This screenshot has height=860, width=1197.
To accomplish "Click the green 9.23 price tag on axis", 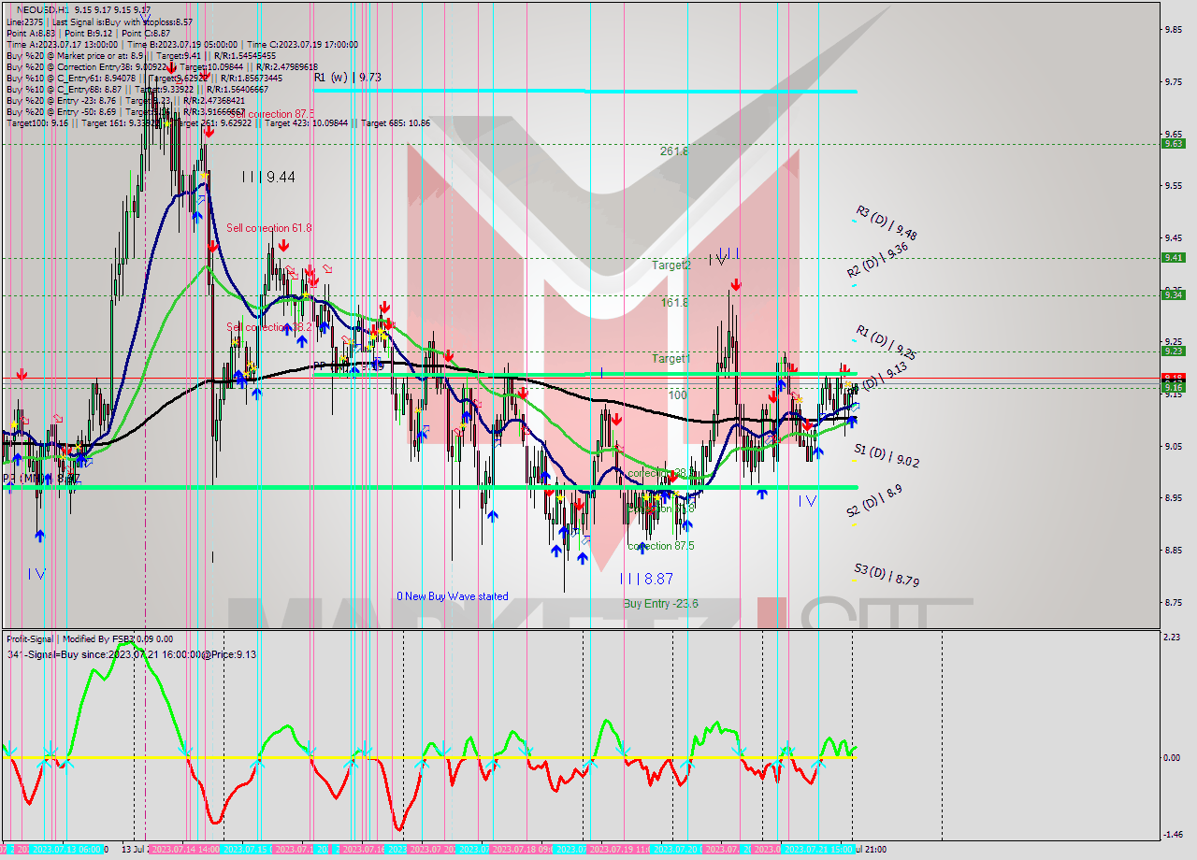I will coord(1173,351).
